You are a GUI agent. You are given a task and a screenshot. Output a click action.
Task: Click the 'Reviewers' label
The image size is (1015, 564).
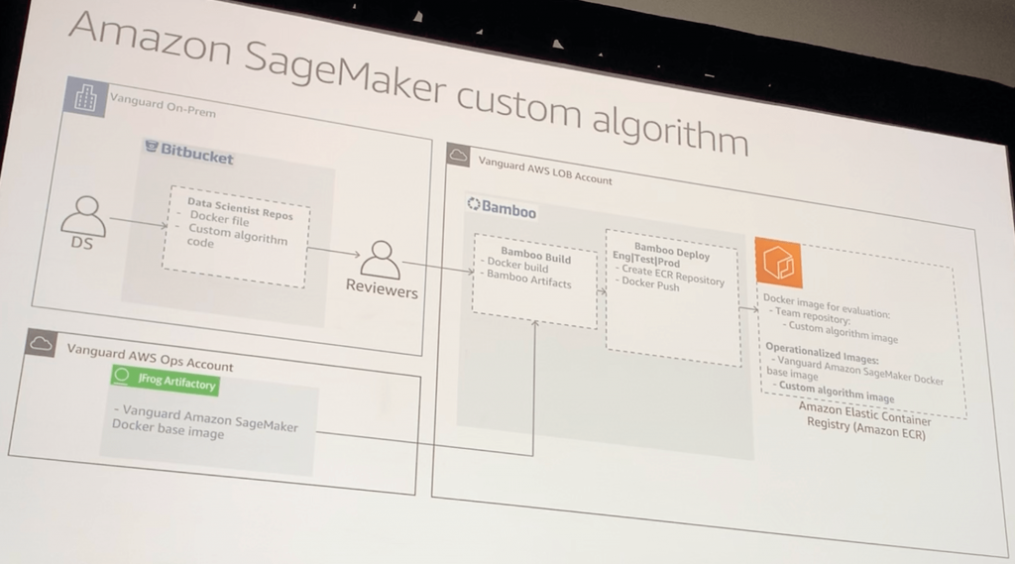coord(382,287)
